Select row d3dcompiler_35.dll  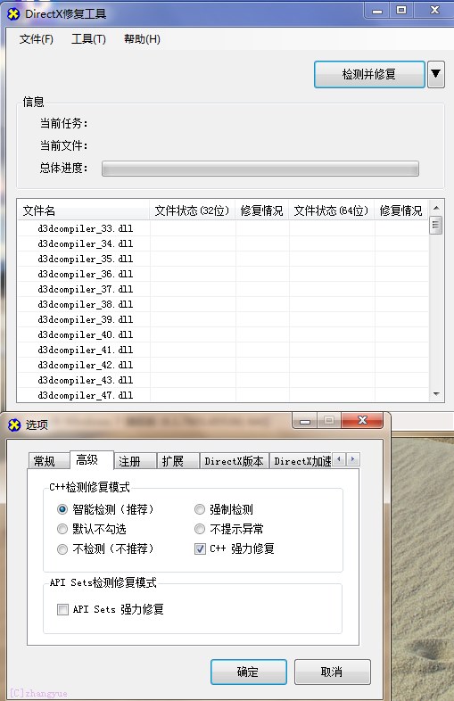point(223,259)
